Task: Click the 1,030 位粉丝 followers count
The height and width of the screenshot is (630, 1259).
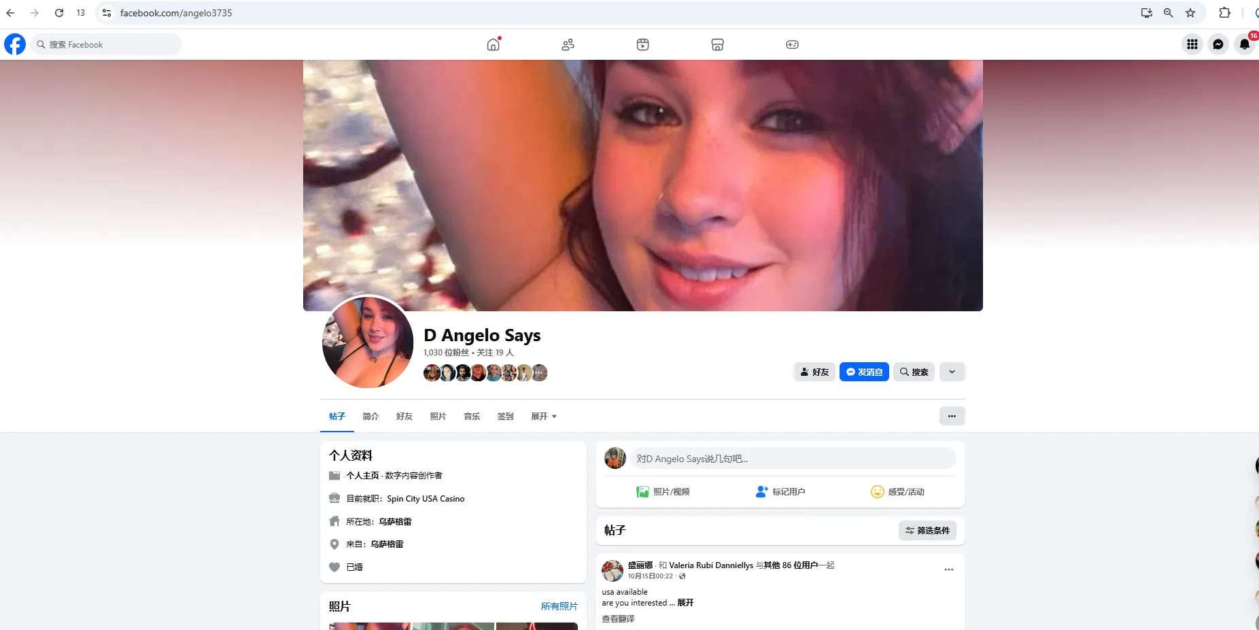Action: [x=446, y=352]
